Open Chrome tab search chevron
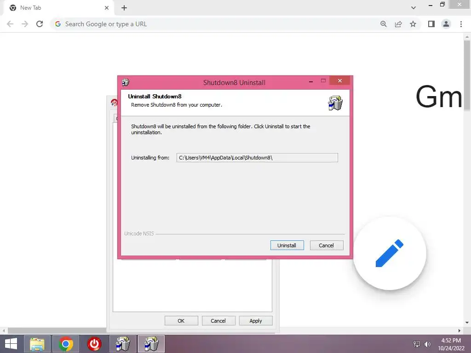This screenshot has width=471, height=353. click(x=414, y=8)
